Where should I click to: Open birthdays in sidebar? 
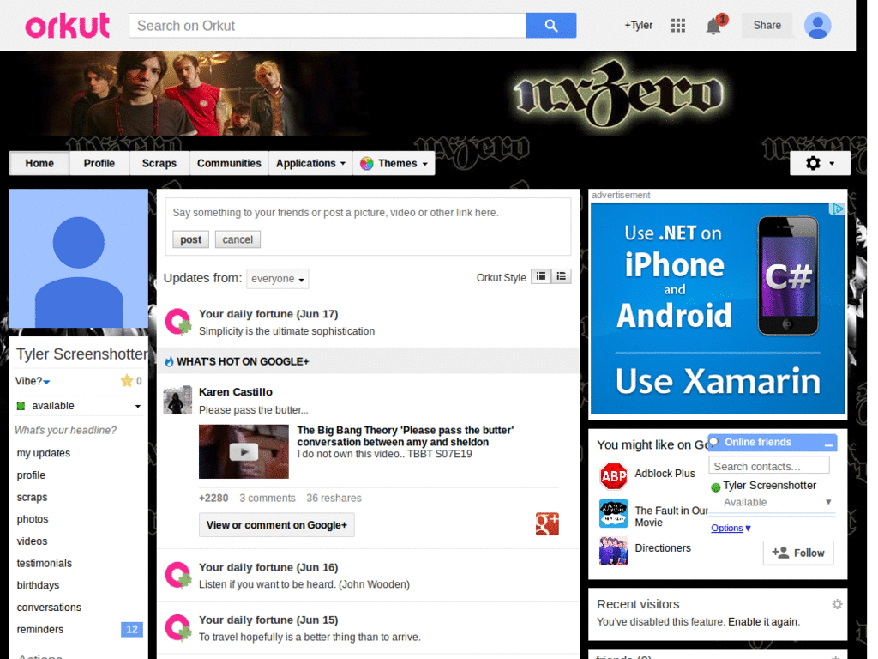[38, 585]
